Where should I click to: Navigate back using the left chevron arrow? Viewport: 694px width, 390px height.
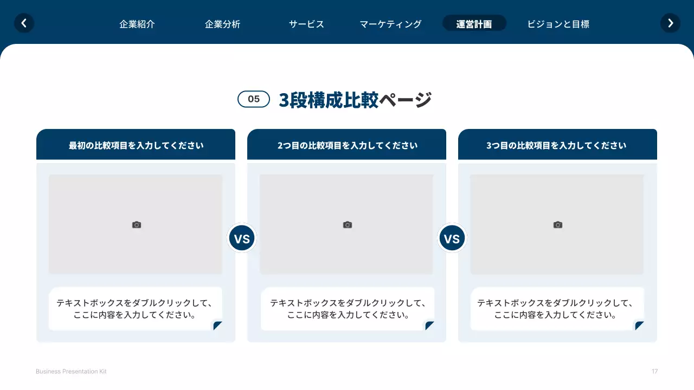[x=24, y=23]
